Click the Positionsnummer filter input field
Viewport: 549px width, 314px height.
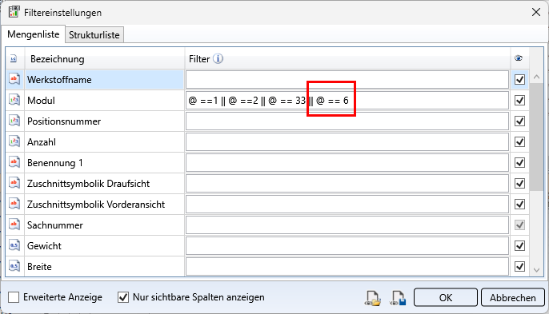347,121
